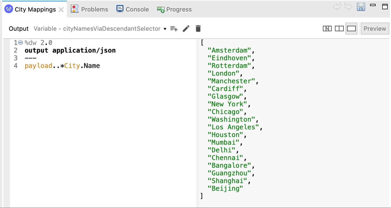This screenshot has height=208, width=391.
Task: Click the redo arrow icon
Action: tap(348, 7)
